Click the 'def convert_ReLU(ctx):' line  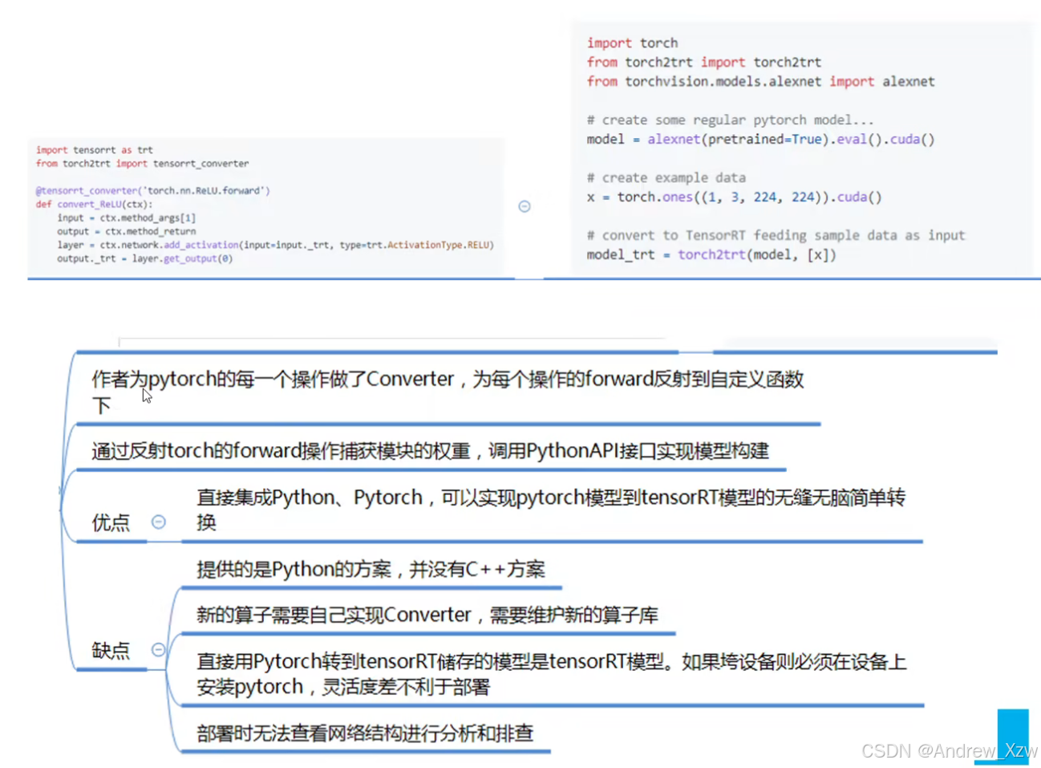94,204
